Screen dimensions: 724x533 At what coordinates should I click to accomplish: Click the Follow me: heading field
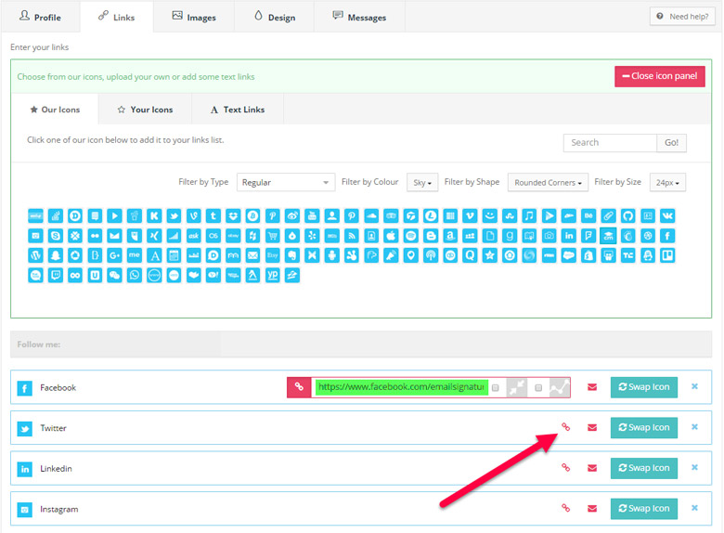tap(361, 344)
